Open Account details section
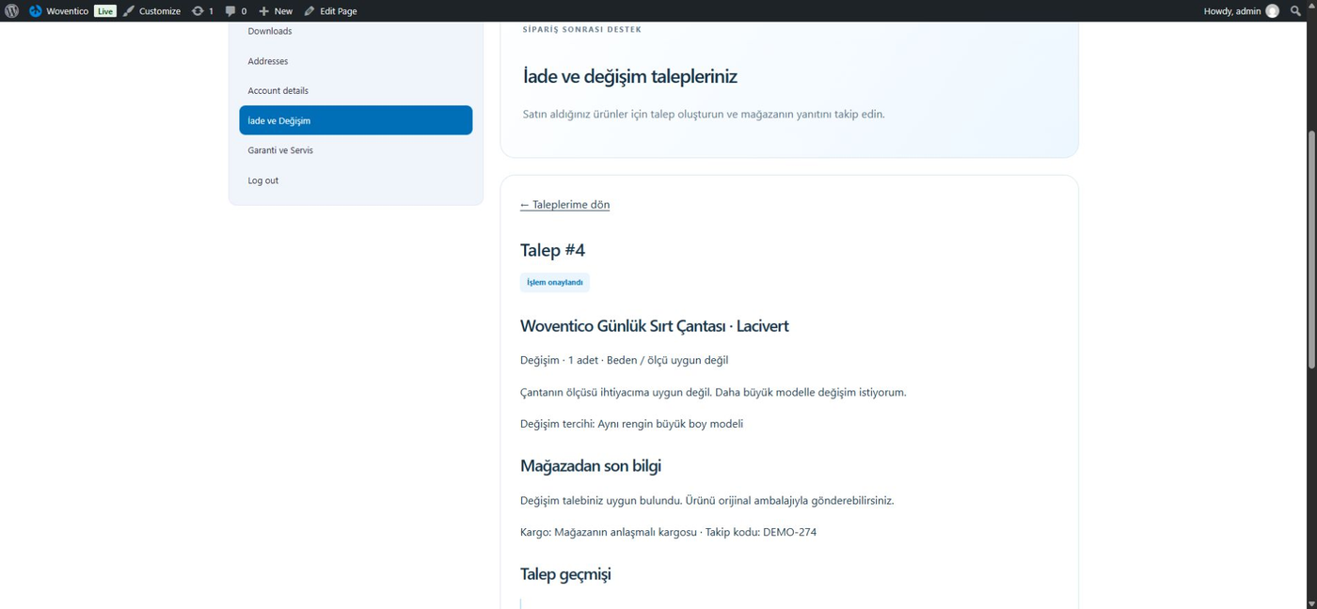 [x=278, y=91]
